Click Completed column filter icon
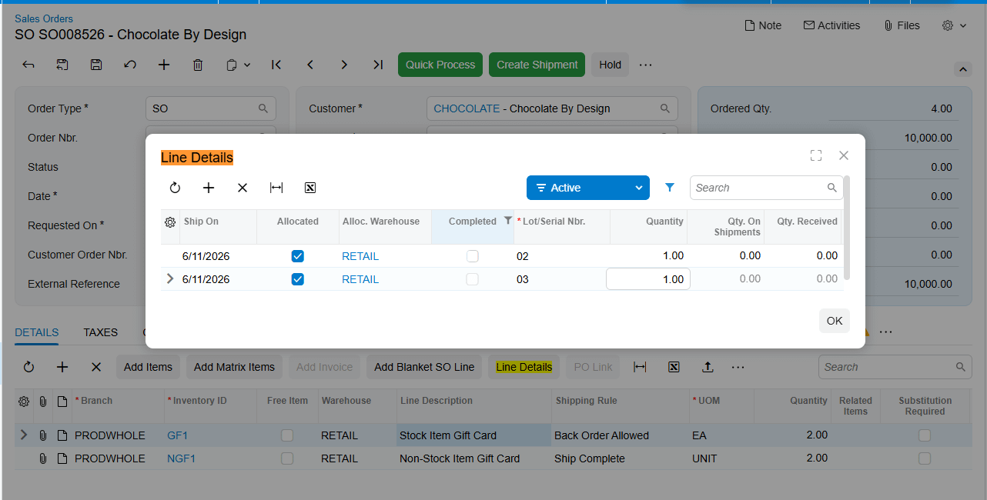The height and width of the screenshot is (500, 987). click(507, 221)
